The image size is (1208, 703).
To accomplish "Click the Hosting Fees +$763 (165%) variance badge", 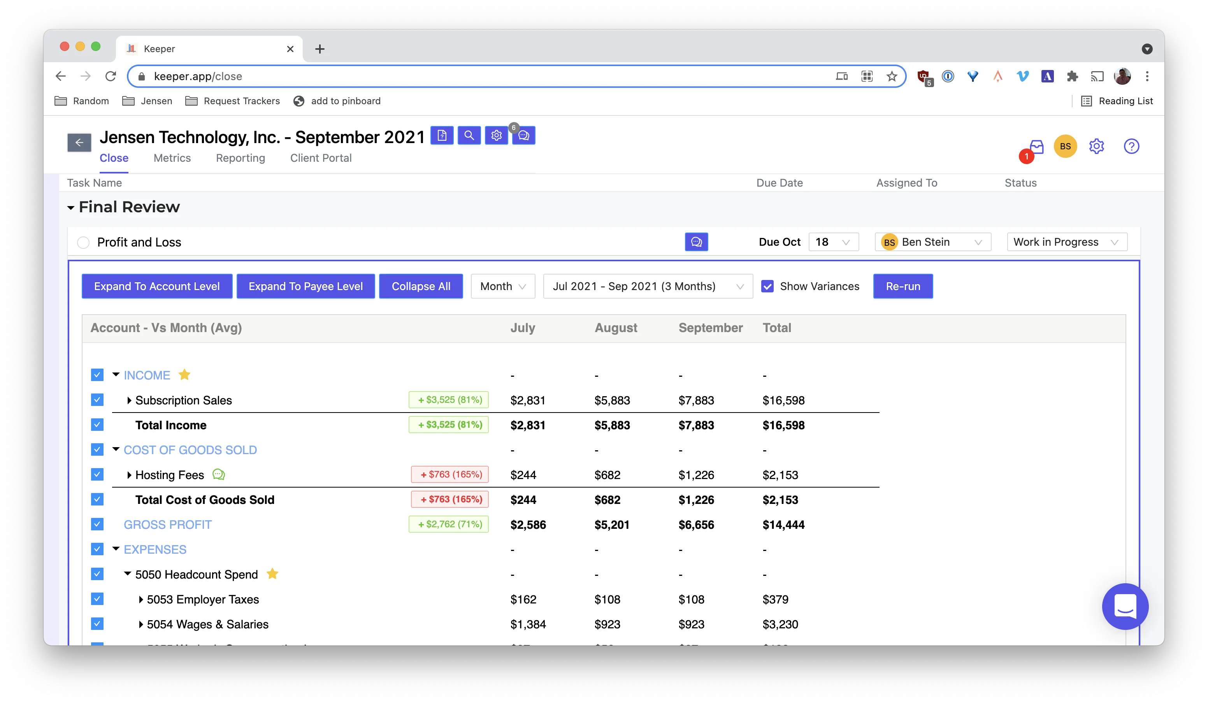I will pyautogui.click(x=449, y=475).
